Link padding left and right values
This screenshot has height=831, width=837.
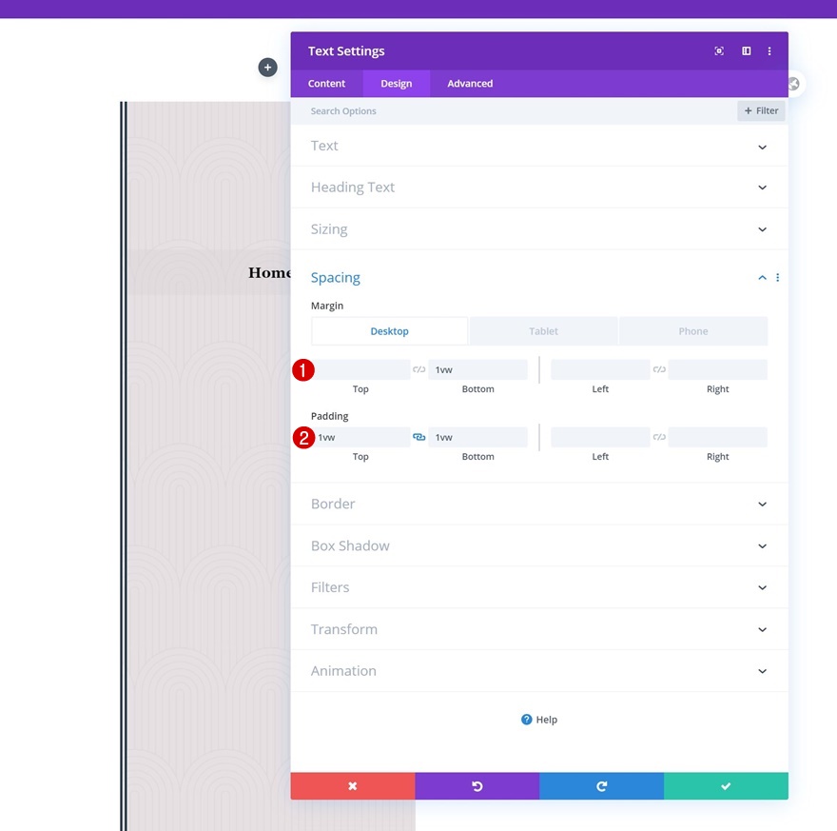[x=659, y=437]
